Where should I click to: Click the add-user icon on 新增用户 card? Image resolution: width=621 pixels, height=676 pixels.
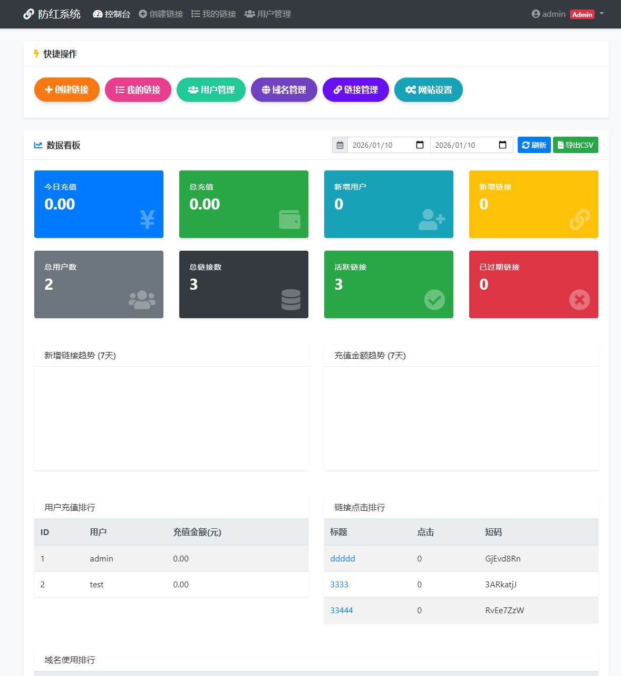(x=432, y=220)
